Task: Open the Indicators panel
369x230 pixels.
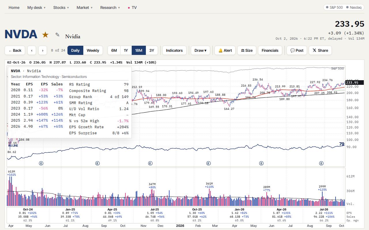Action: pyautogui.click(x=174, y=50)
